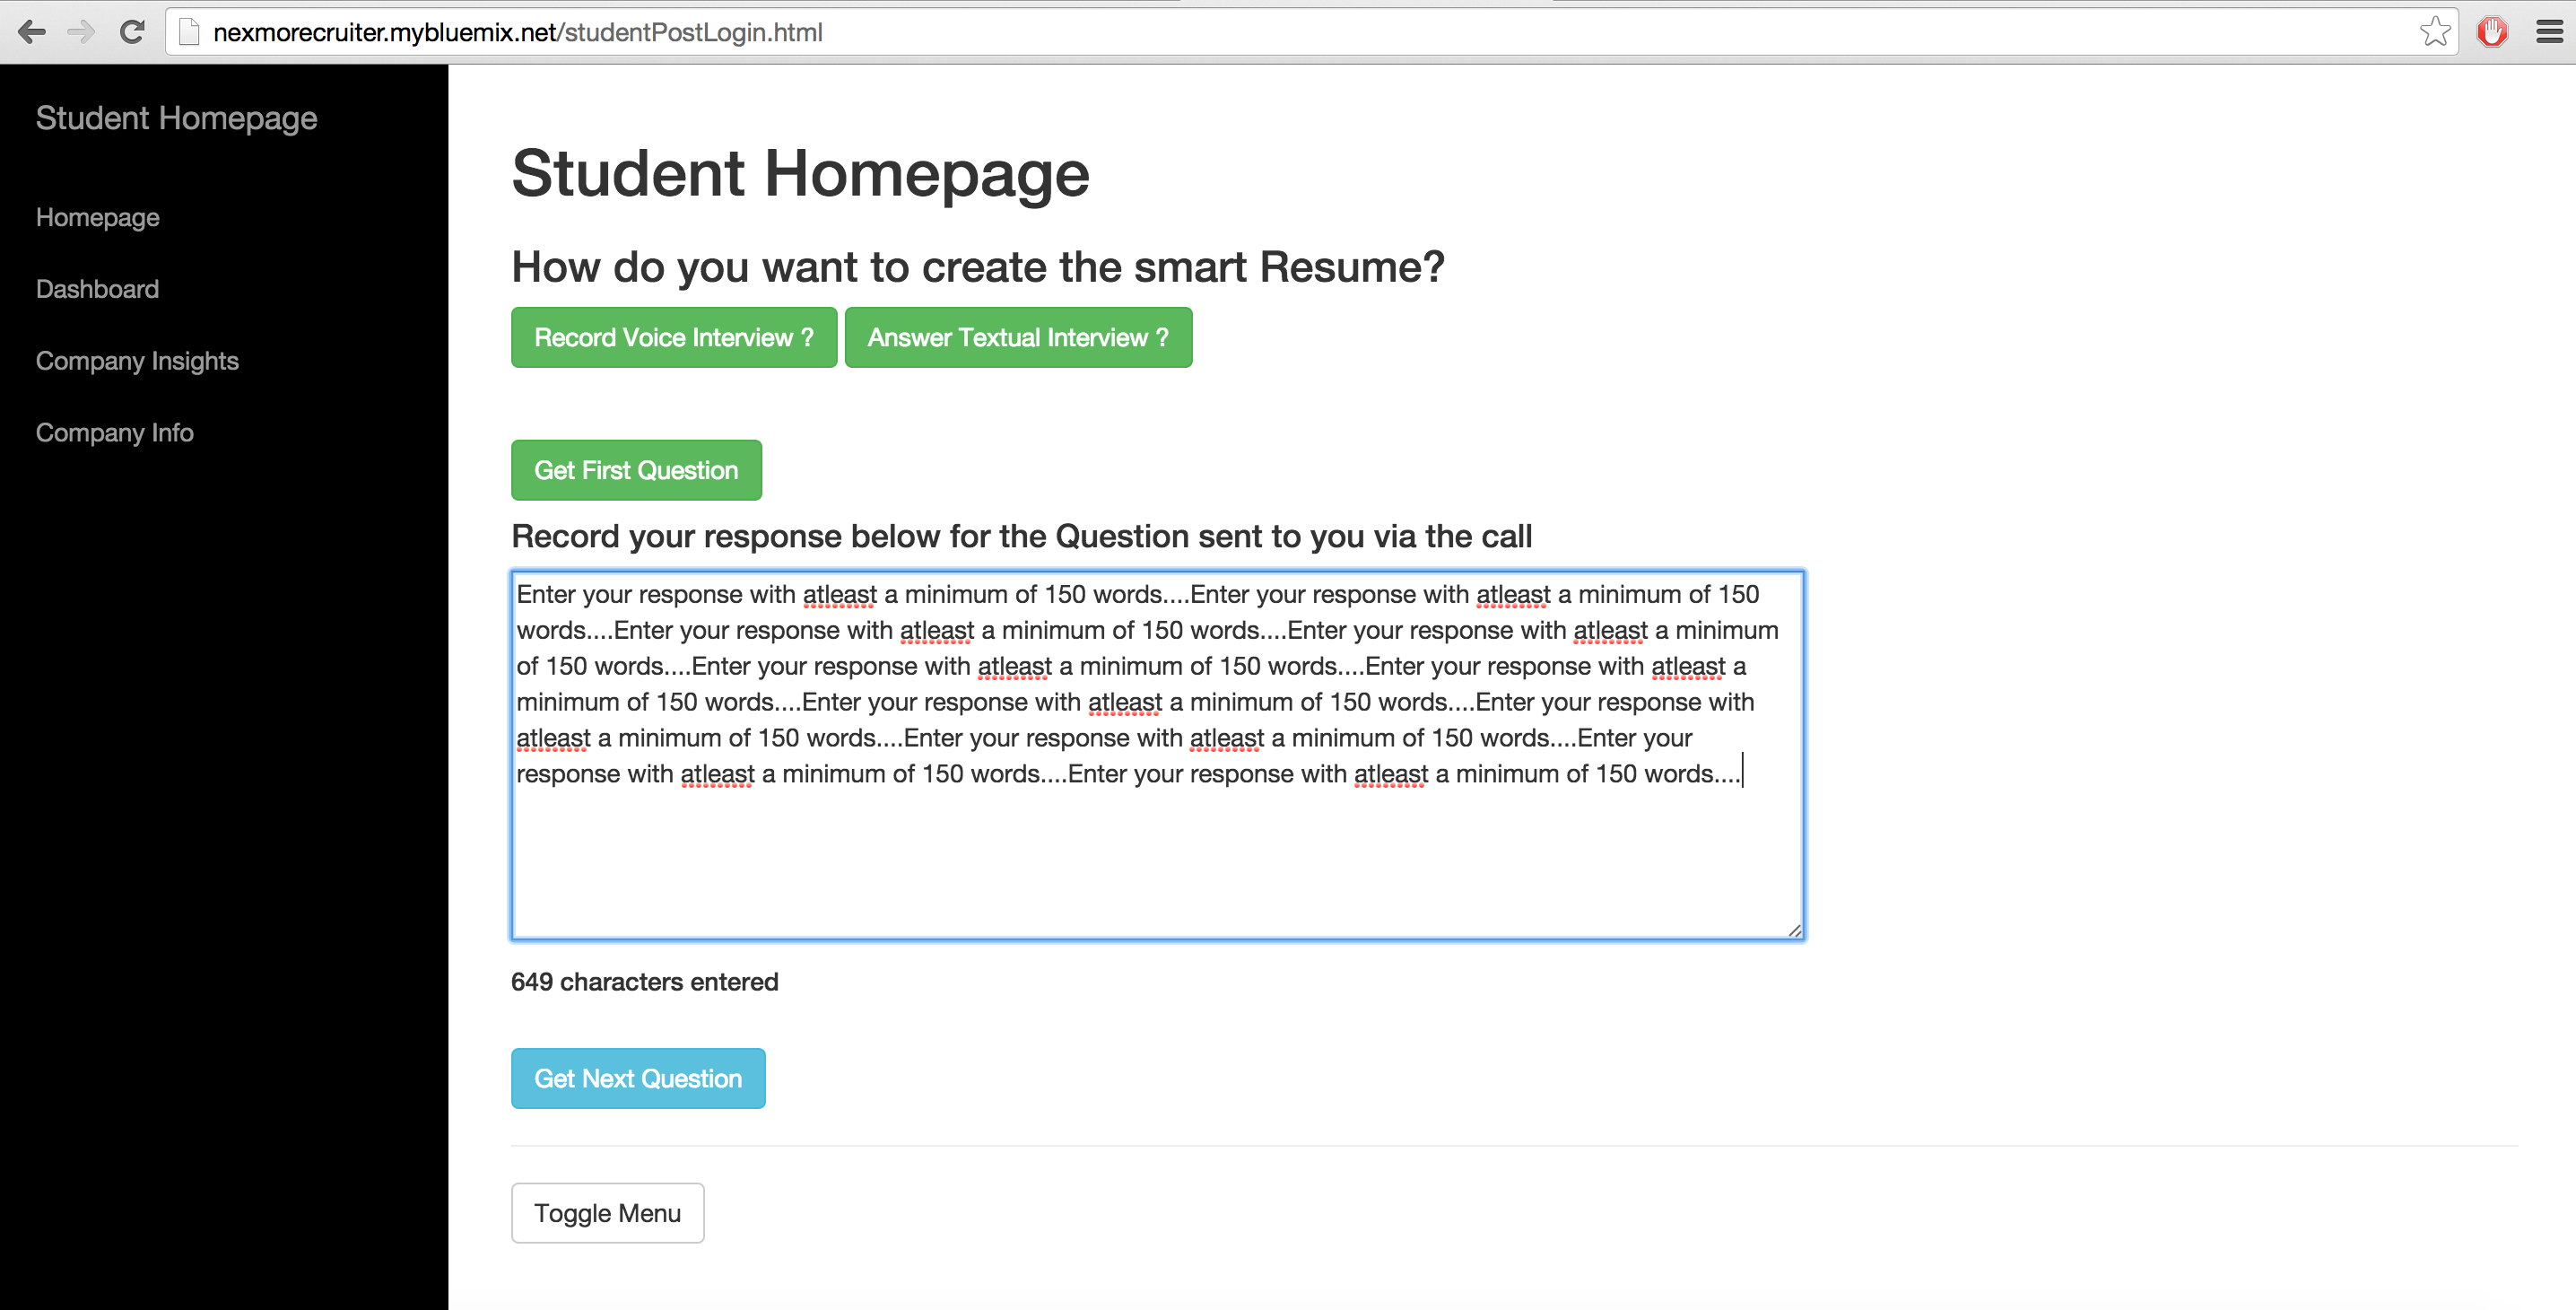Bookmark the page with the star icon
The height and width of the screenshot is (1310, 2576).
tap(2435, 32)
